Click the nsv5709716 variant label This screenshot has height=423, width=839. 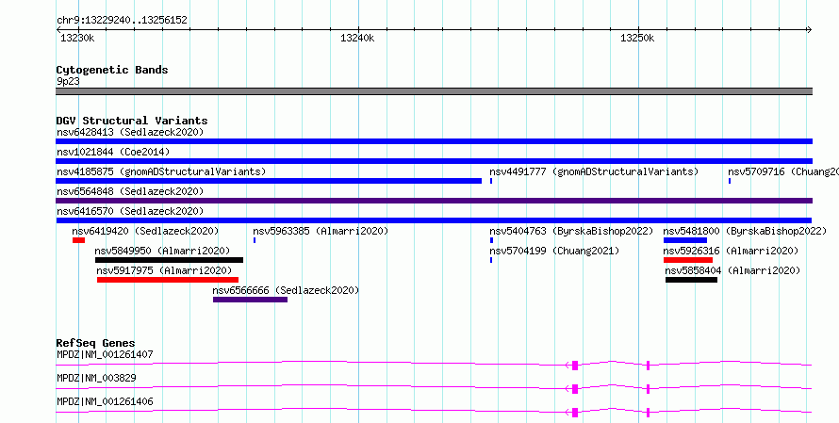pyautogui.click(x=783, y=171)
